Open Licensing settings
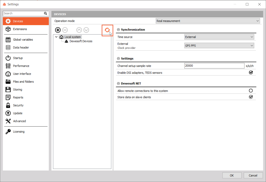 pyautogui.click(x=26, y=132)
